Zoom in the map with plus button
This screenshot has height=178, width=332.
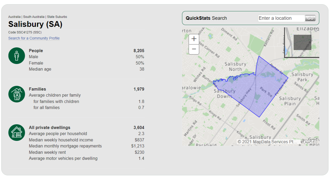[x=194, y=39]
